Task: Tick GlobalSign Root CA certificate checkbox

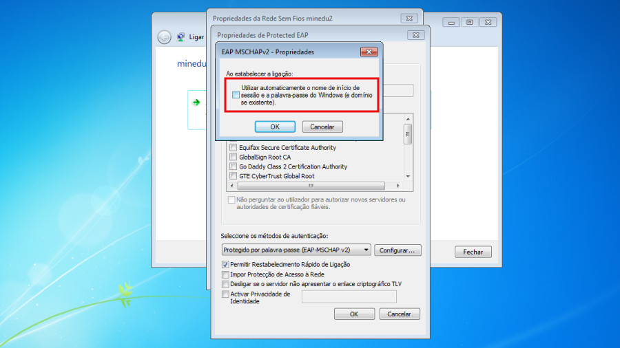Action: click(234, 157)
